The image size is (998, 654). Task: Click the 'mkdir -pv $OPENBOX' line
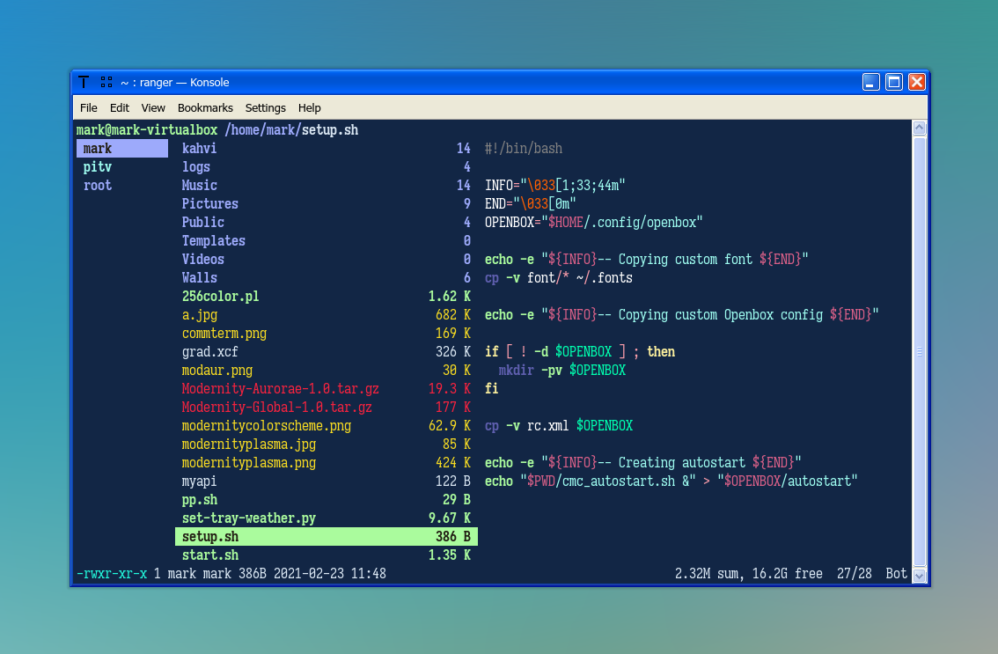click(562, 370)
